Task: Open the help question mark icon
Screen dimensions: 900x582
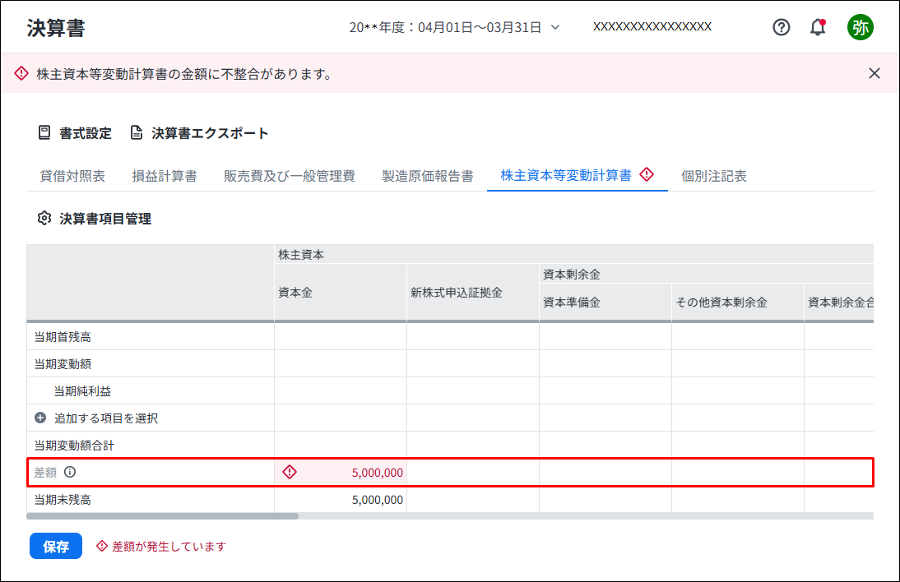Action: pos(782,27)
